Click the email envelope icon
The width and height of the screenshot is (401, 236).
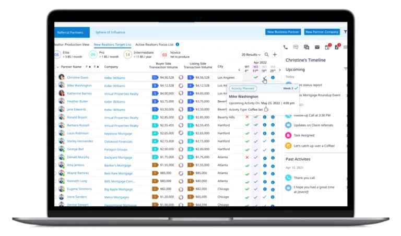317,47
